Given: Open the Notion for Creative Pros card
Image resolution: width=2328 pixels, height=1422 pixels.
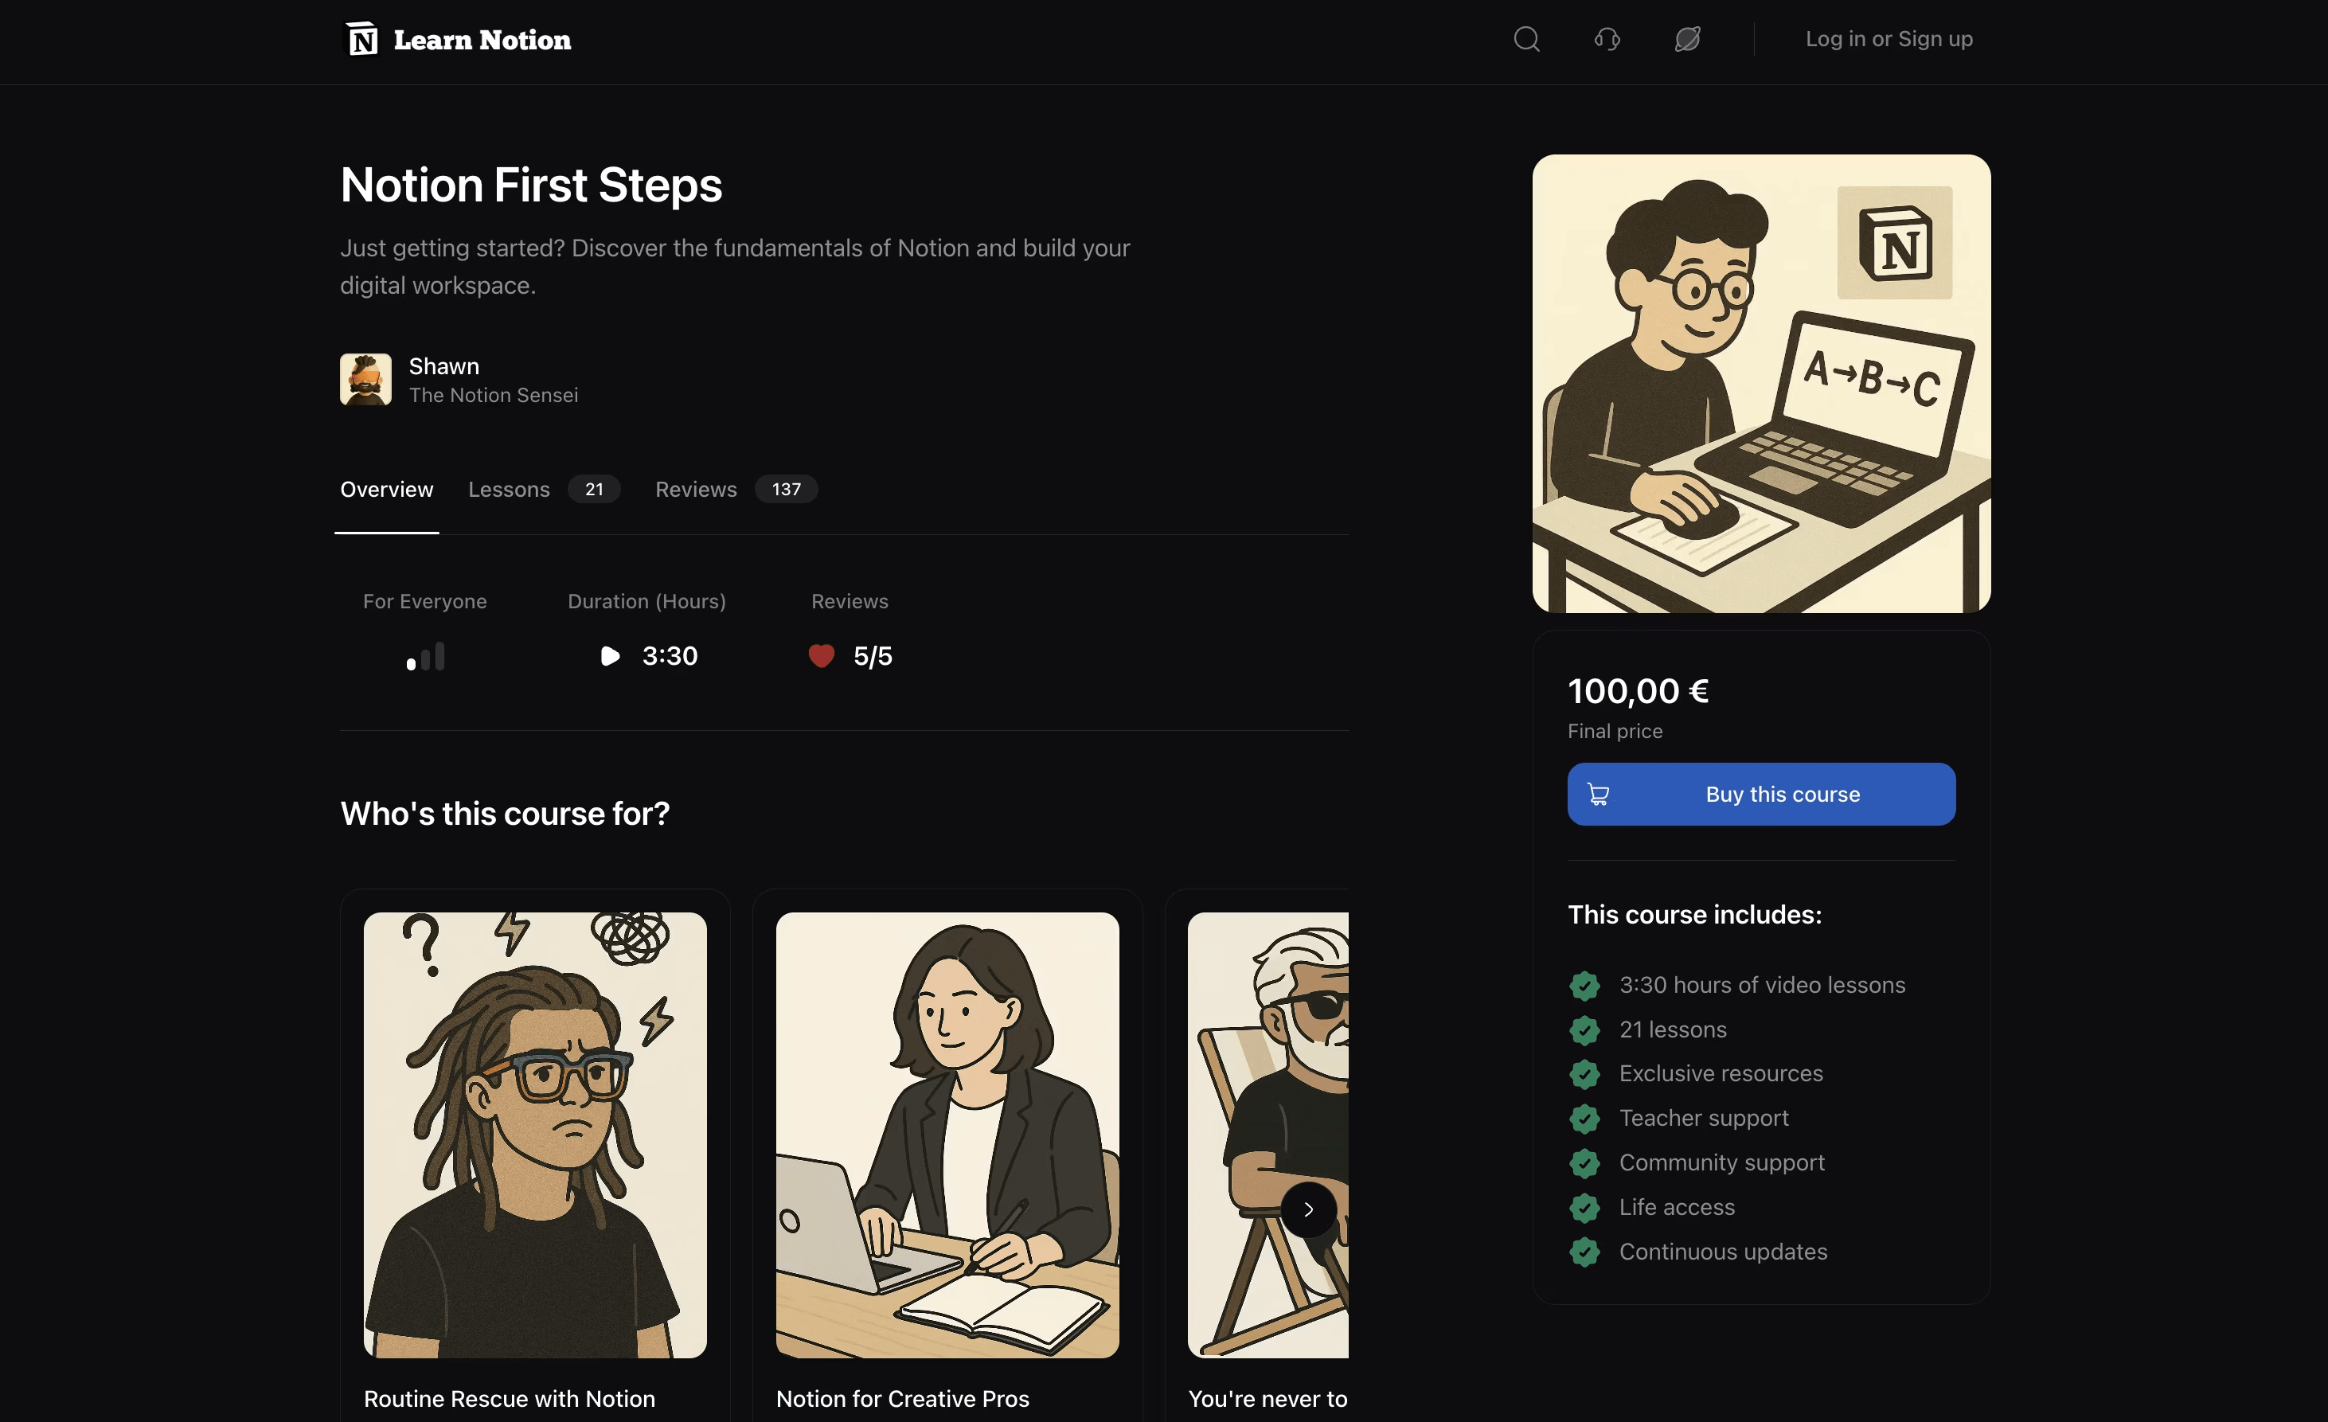Looking at the screenshot, I should tap(947, 1154).
